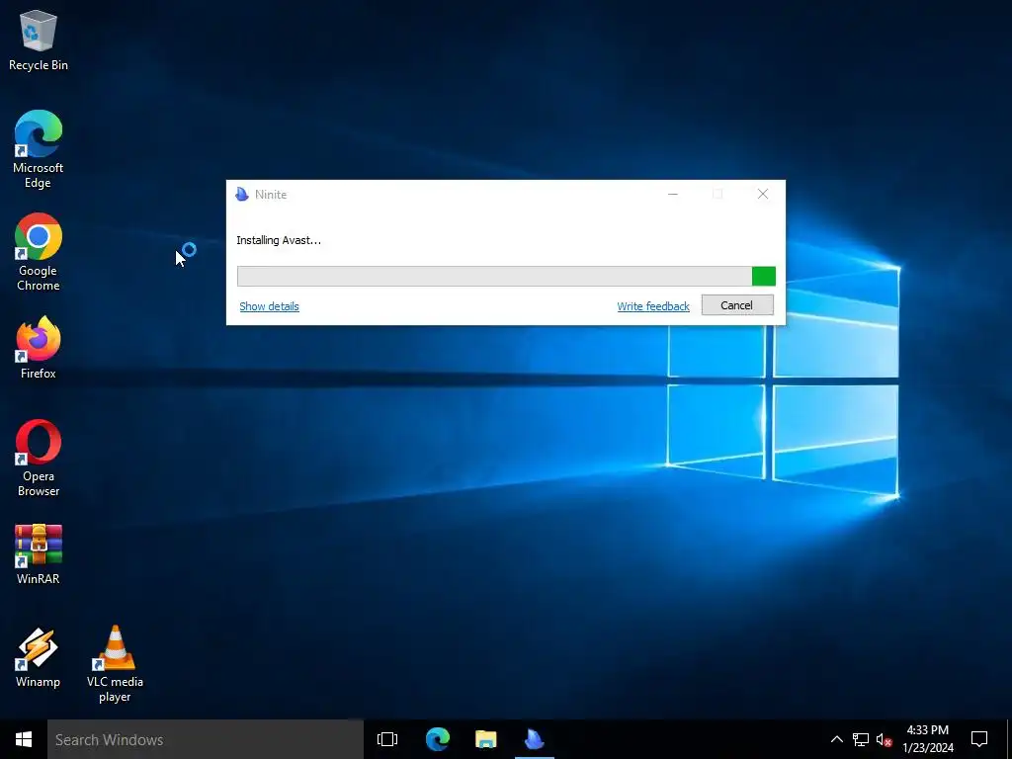Click the Installing Avast status text

278,240
